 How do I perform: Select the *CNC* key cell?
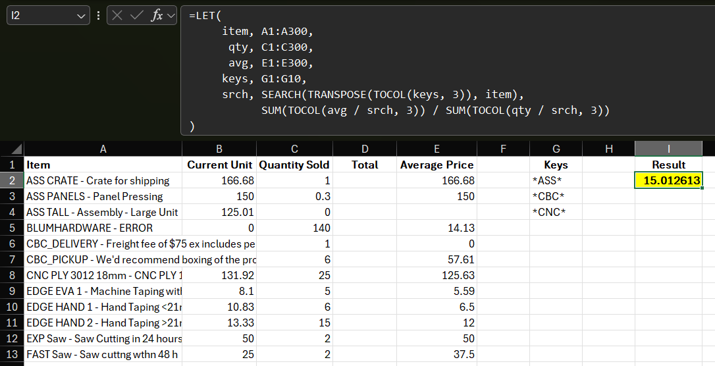pyautogui.click(x=556, y=212)
